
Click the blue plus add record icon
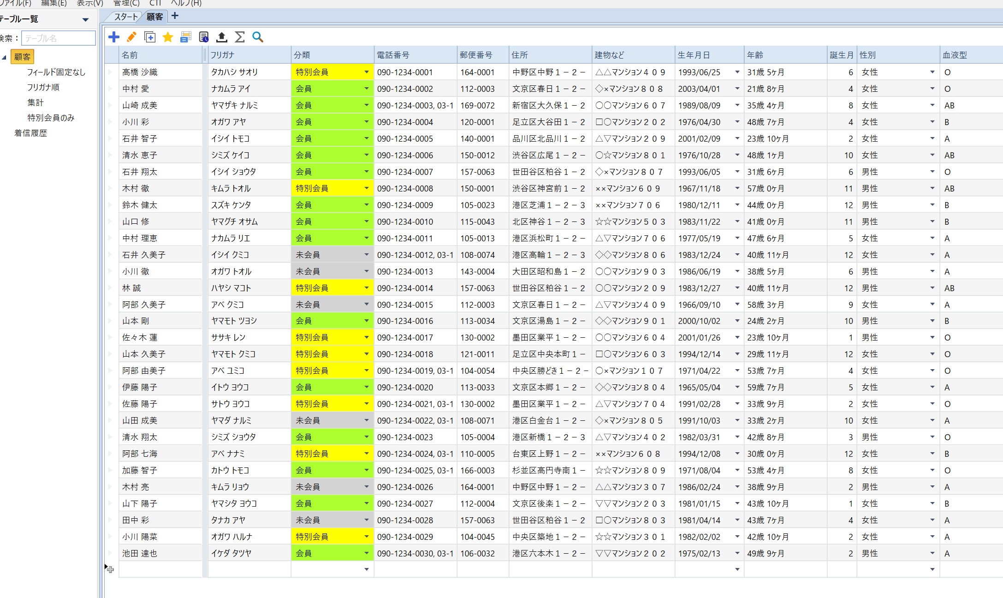point(114,37)
